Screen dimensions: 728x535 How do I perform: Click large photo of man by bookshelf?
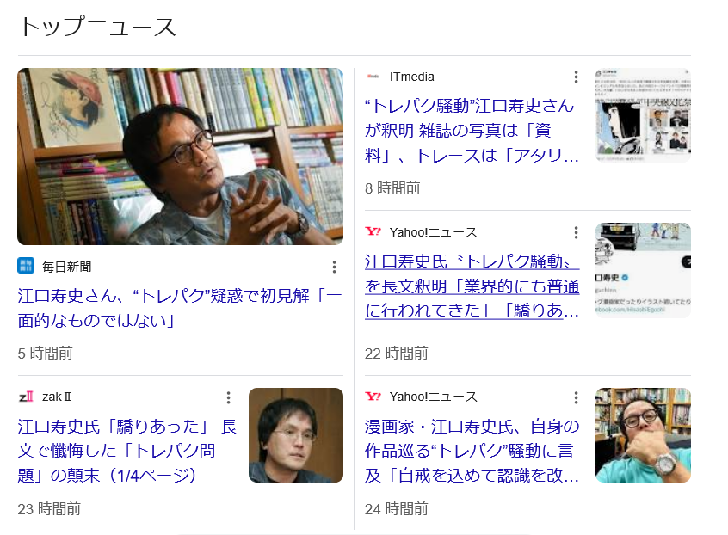click(180, 157)
